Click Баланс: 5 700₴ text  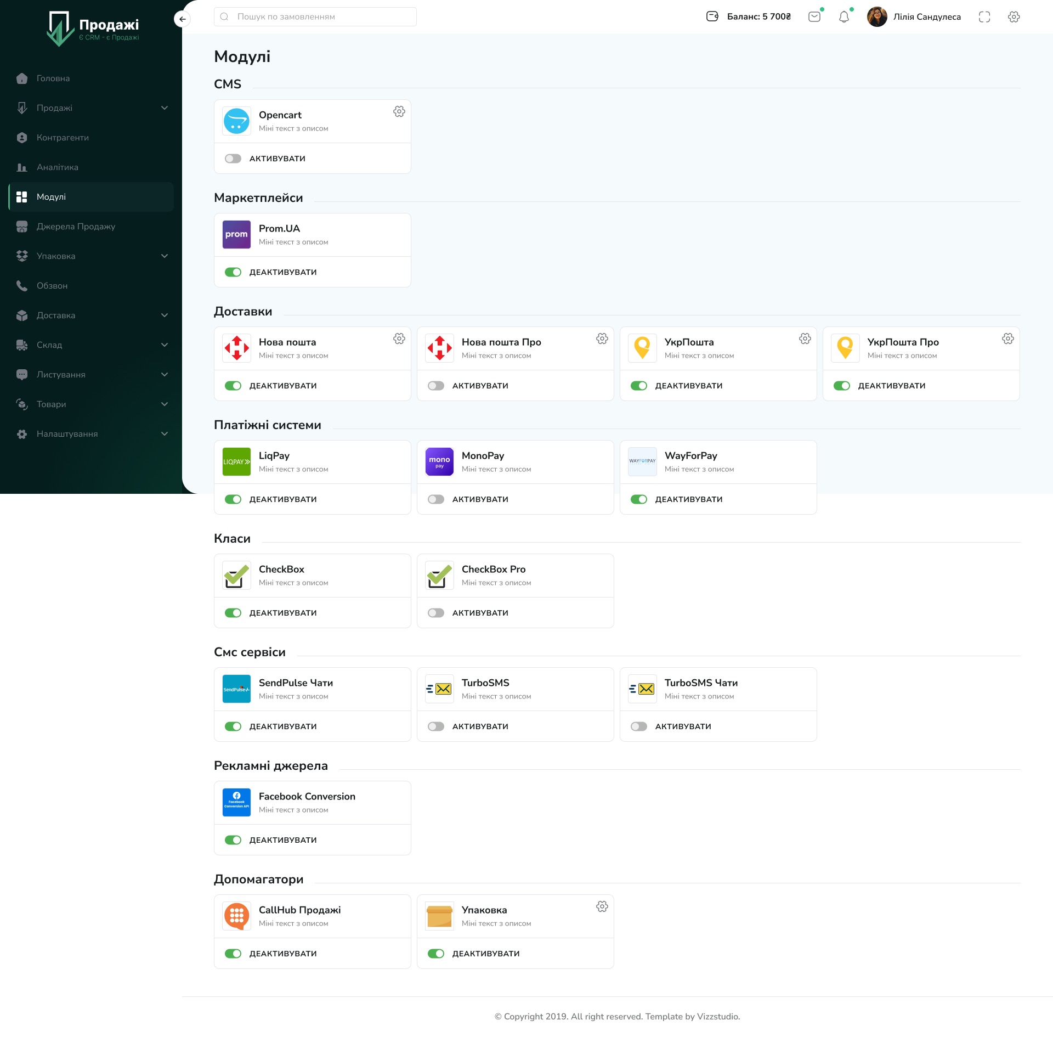(759, 16)
